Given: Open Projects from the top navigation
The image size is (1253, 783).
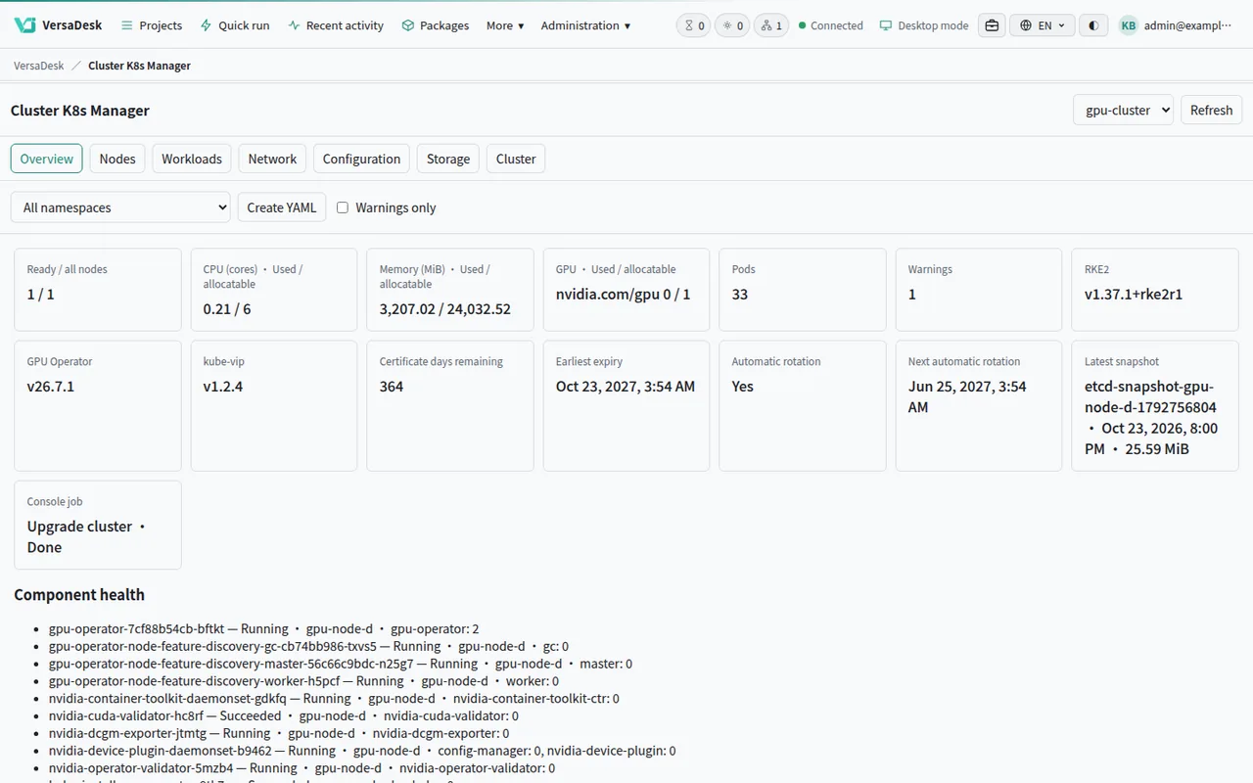Looking at the screenshot, I should (x=152, y=25).
